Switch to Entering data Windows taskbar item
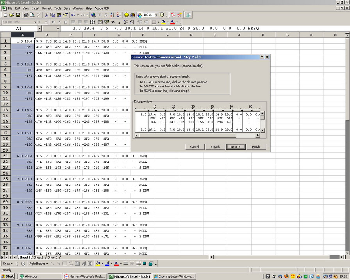350x280 pixels. click(x=174, y=276)
